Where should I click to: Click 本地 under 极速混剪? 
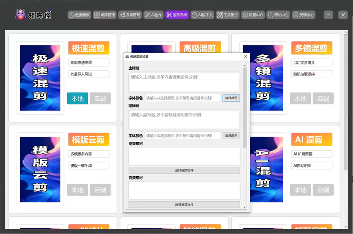[x=78, y=98]
